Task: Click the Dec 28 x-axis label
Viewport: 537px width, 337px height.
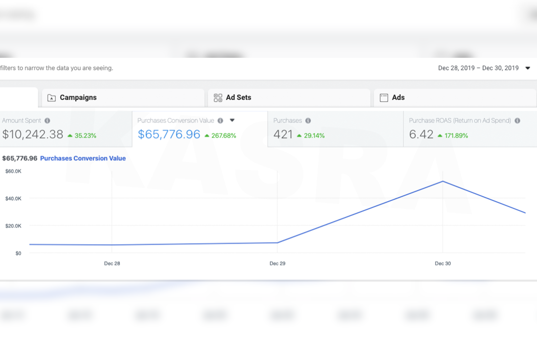Action: click(x=112, y=263)
